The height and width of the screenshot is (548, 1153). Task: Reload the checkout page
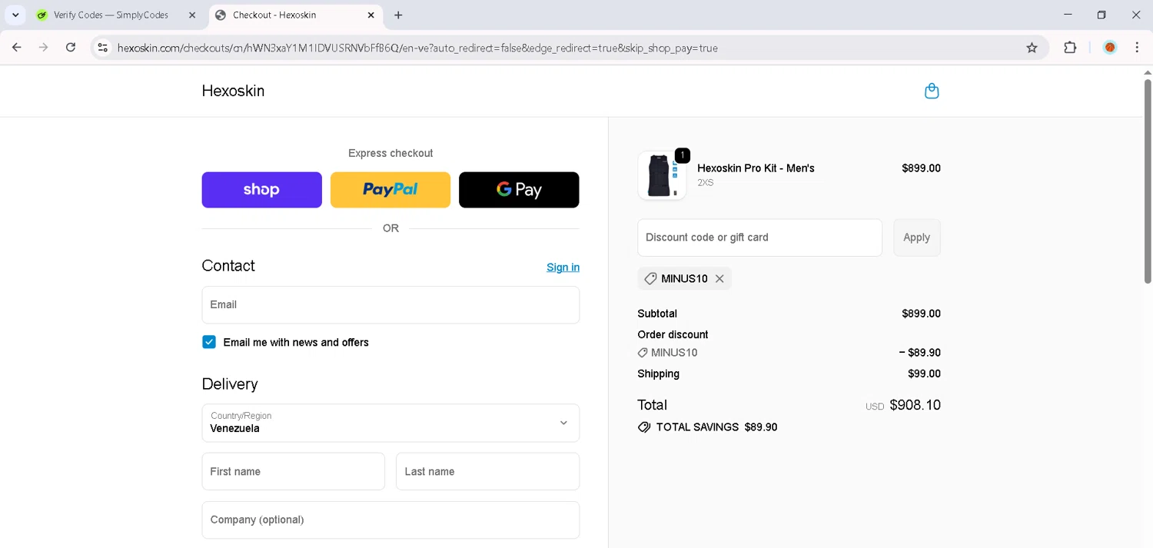pyautogui.click(x=71, y=48)
